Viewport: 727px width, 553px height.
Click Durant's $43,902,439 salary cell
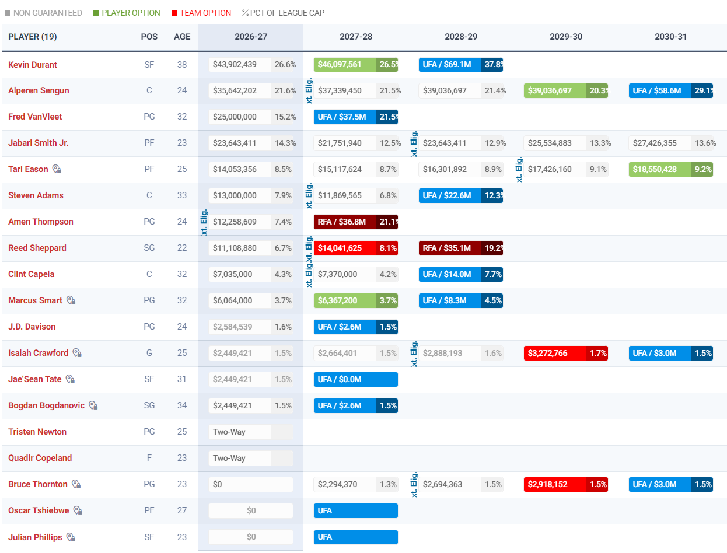pos(240,65)
